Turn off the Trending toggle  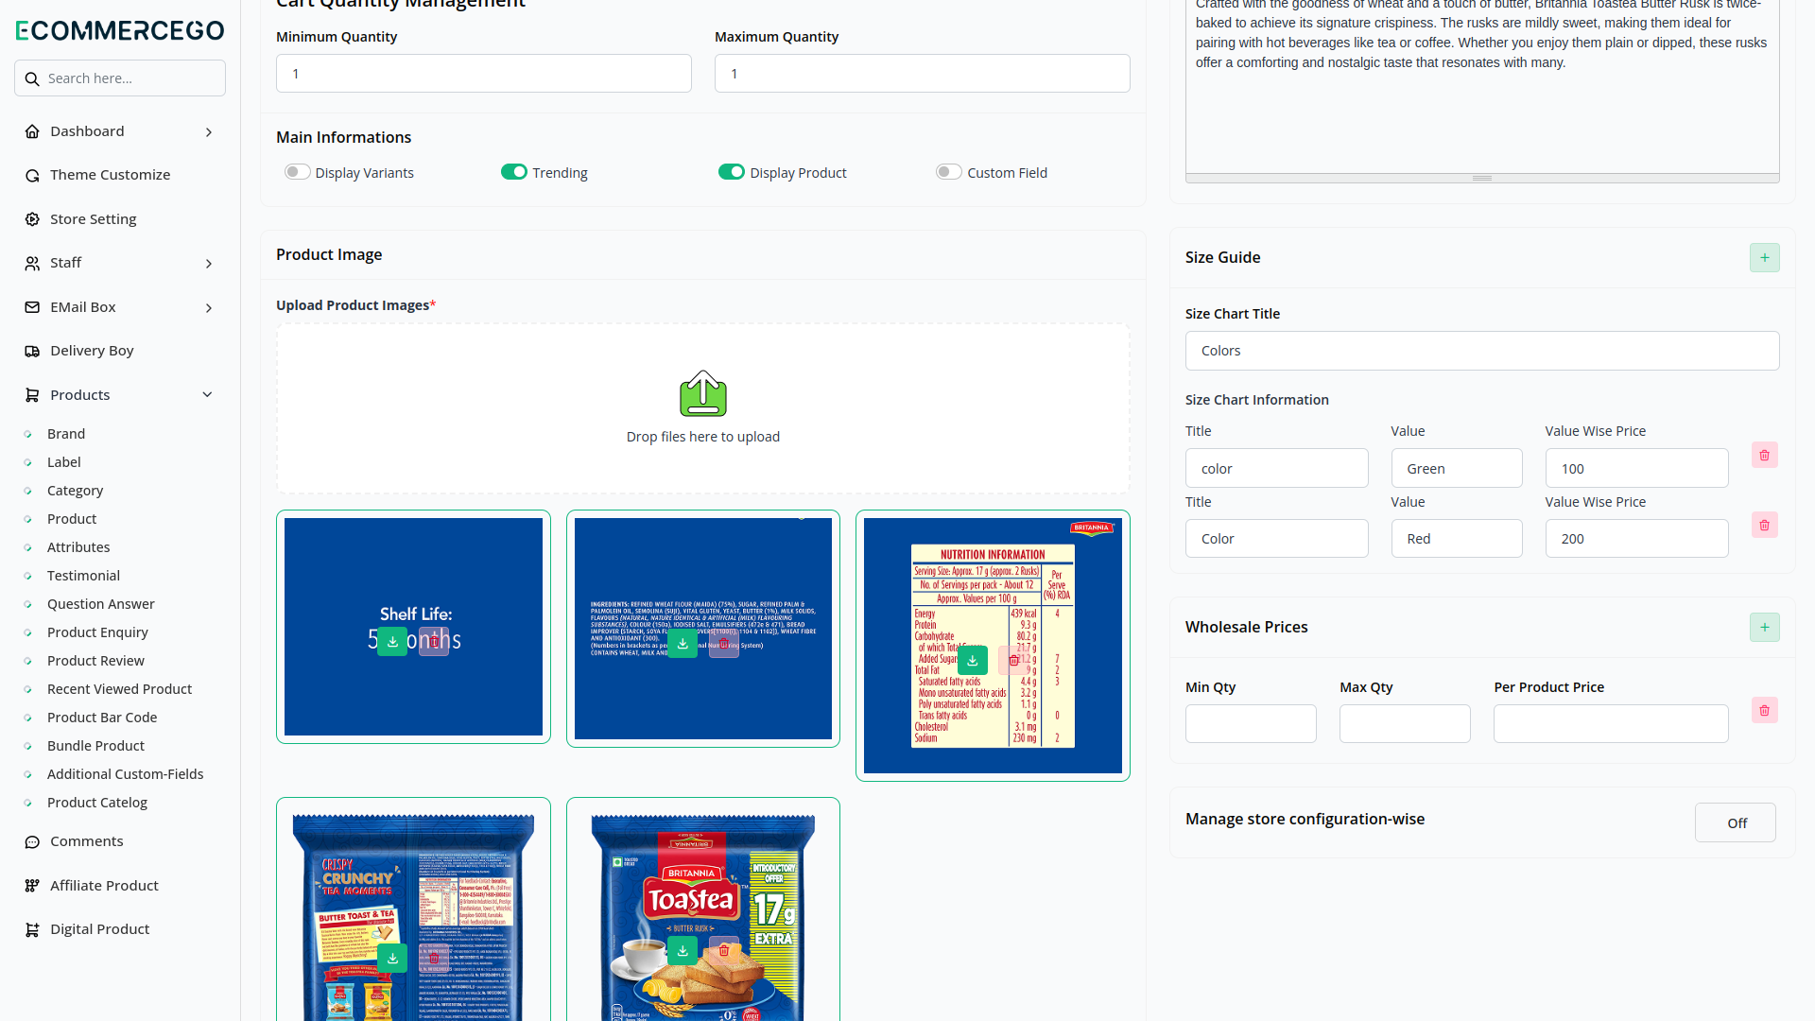pyautogui.click(x=514, y=172)
